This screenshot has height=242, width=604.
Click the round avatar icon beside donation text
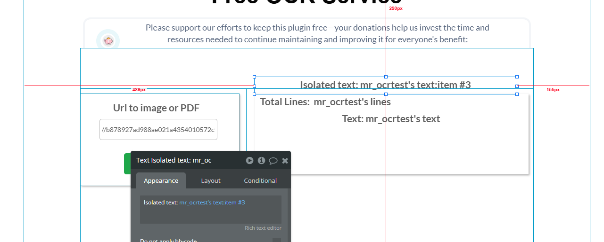(108, 40)
